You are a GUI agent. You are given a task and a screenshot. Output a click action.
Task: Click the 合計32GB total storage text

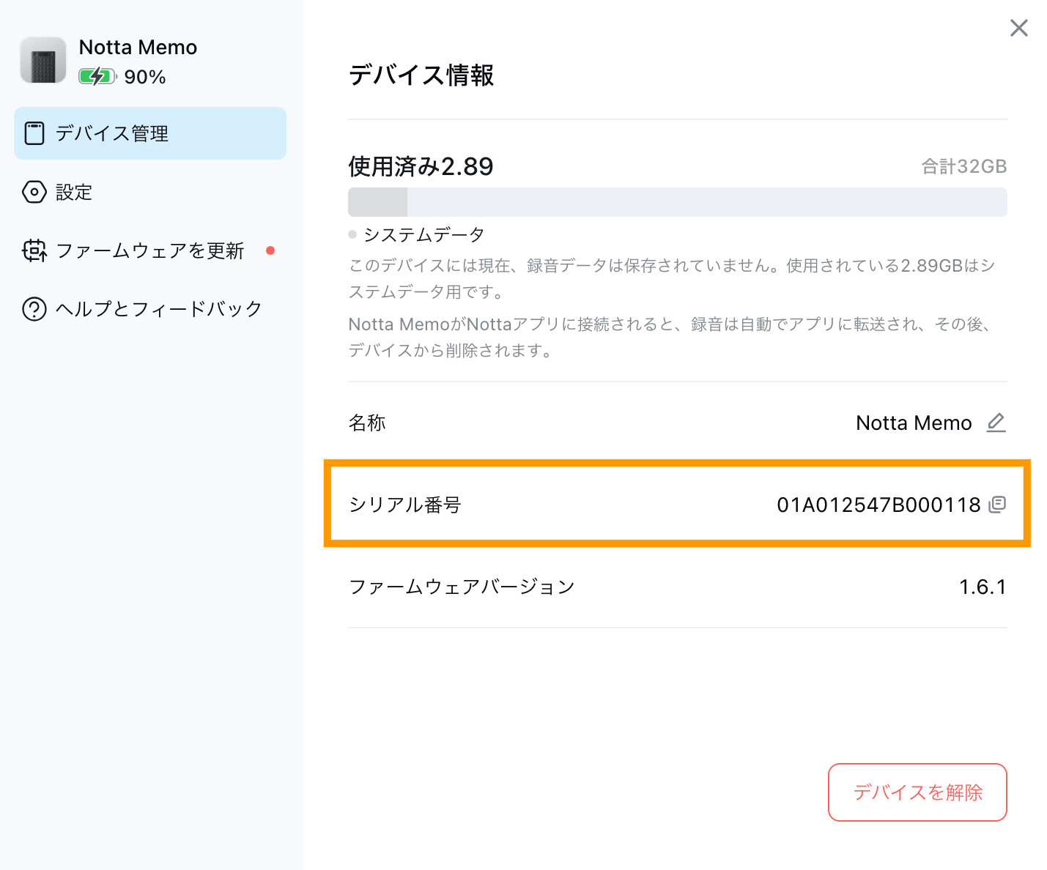click(x=963, y=166)
